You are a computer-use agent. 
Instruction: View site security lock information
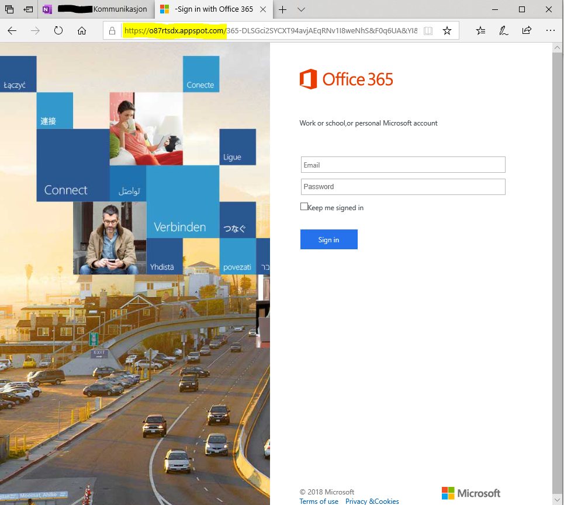pos(112,31)
